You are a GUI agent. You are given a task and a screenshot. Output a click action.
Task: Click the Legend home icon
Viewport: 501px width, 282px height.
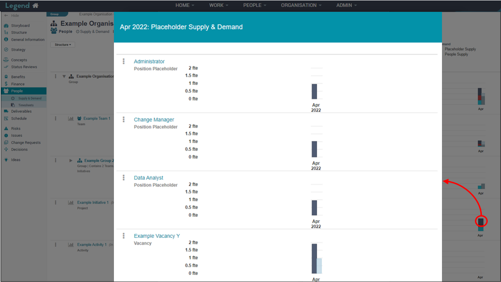pos(35,5)
